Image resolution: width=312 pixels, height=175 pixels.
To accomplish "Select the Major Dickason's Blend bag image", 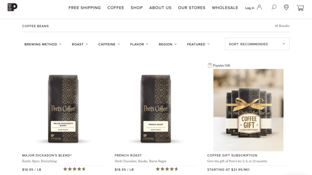I will point(63,108).
